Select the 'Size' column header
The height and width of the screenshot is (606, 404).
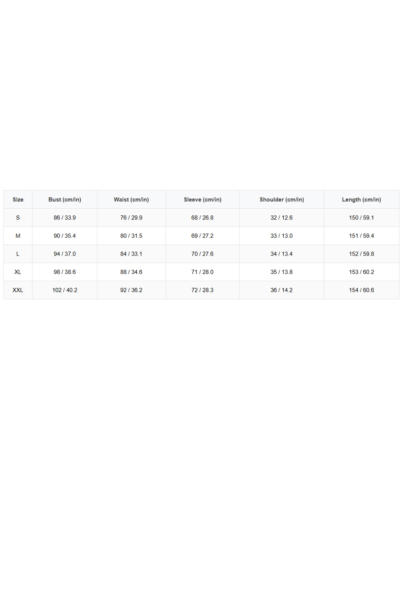(x=18, y=199)
